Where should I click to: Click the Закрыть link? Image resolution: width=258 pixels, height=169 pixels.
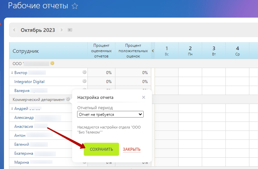click(x=132, y=149)
